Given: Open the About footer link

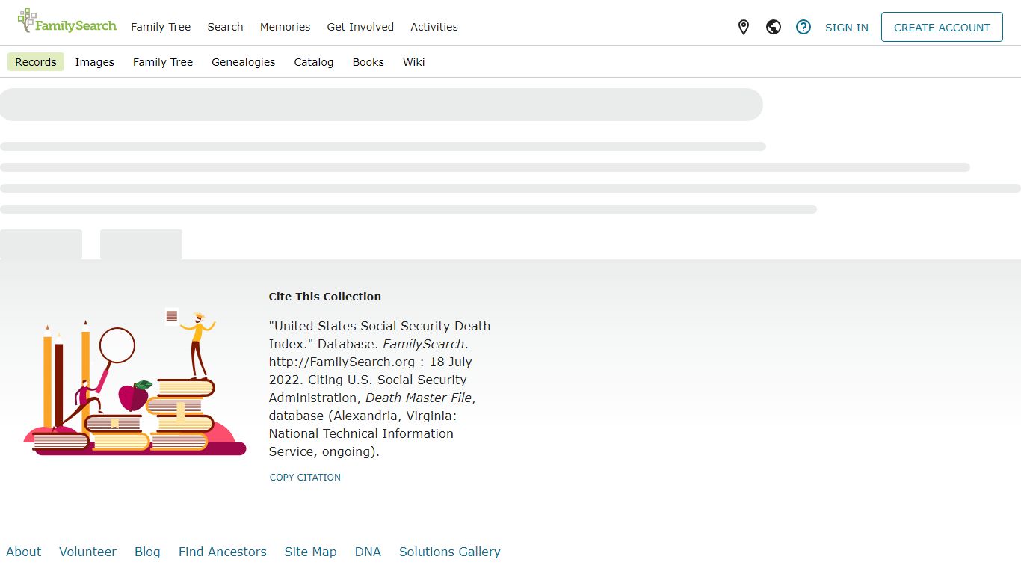Looking at the screenshot, I should pos(24,552).
